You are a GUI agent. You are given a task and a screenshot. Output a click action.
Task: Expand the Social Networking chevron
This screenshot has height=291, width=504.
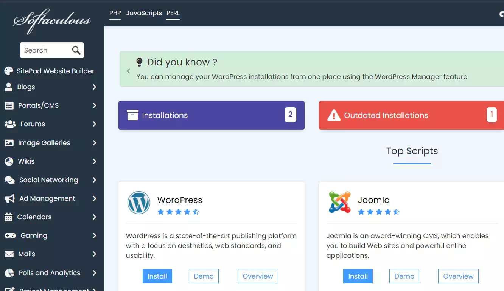click(x=94, y=180)
